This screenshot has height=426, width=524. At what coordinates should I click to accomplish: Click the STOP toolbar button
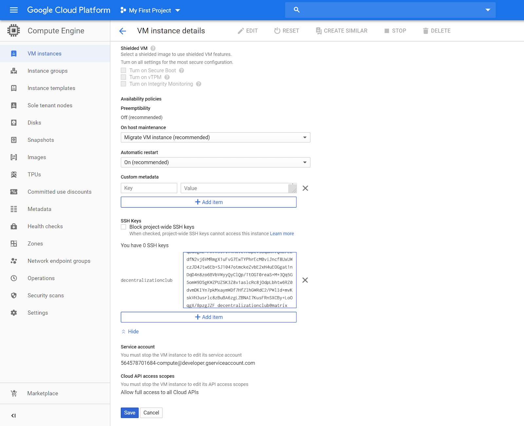click(395, 31)
